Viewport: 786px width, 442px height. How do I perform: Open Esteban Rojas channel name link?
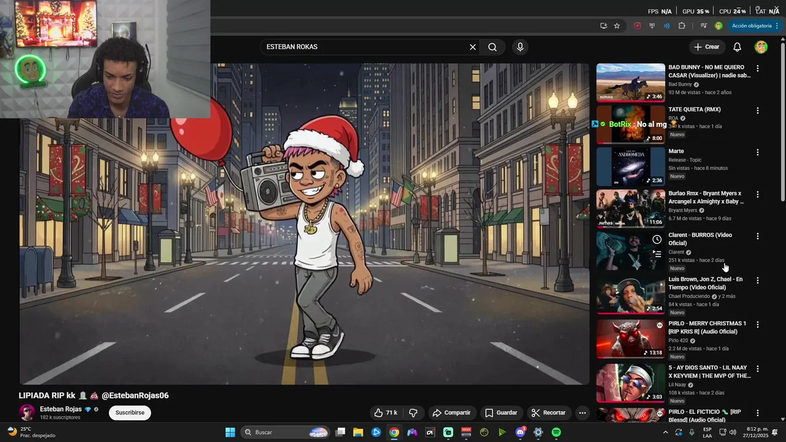[61, 409]
